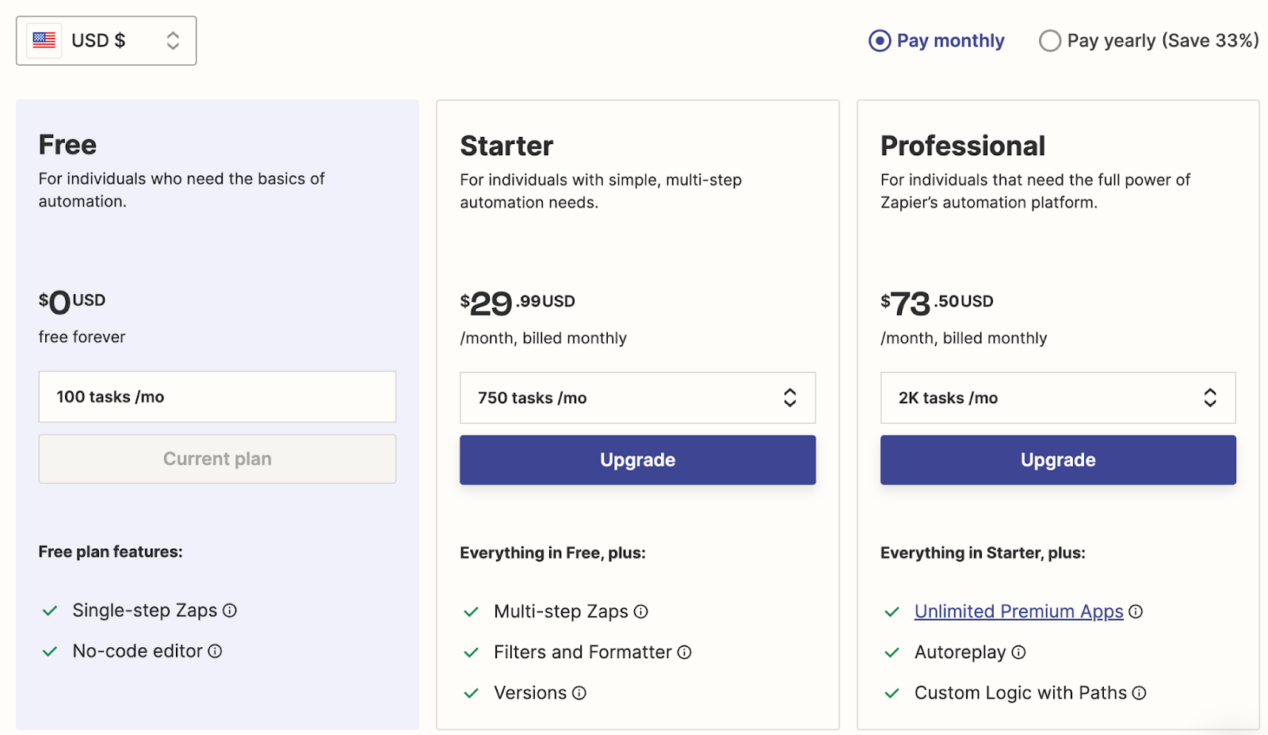
Task: Open info tooltip for Multi-step Zaps
Action: coord(641,611)
